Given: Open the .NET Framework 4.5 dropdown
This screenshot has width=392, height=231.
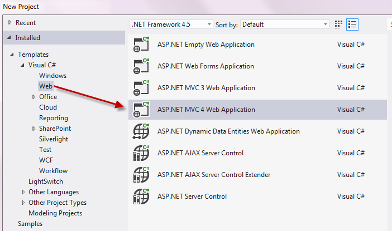Looking at the screenshot, I should 171,24.
